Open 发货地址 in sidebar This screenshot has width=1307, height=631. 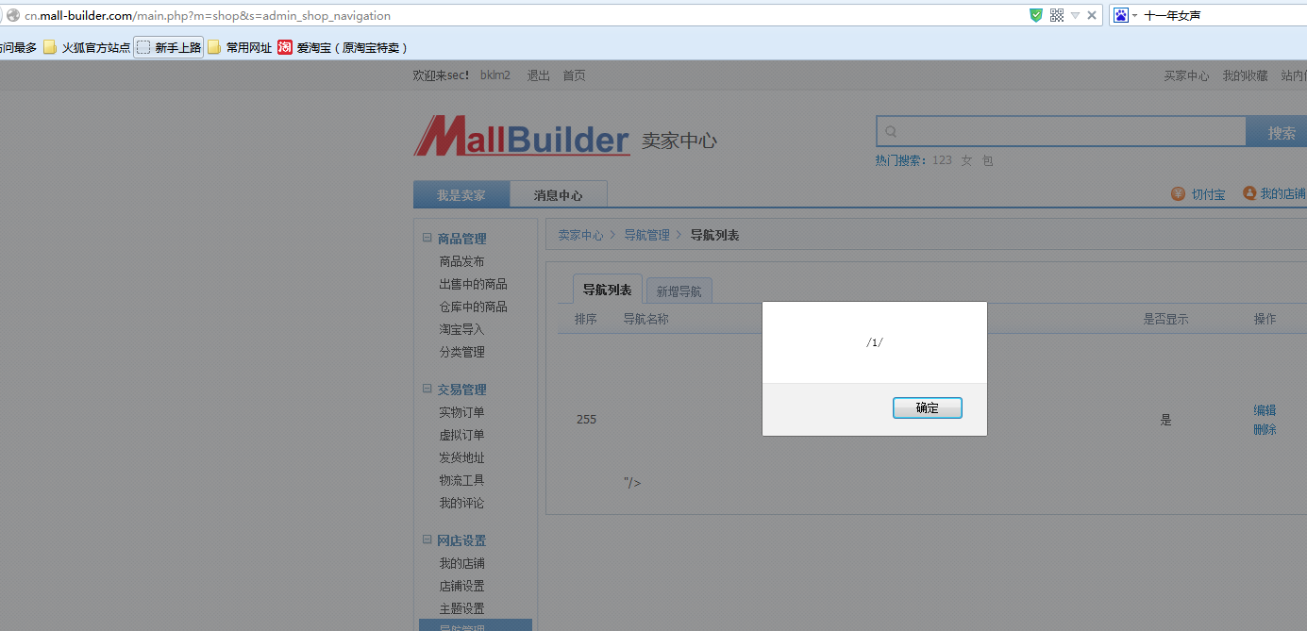(x=461, y=457)
